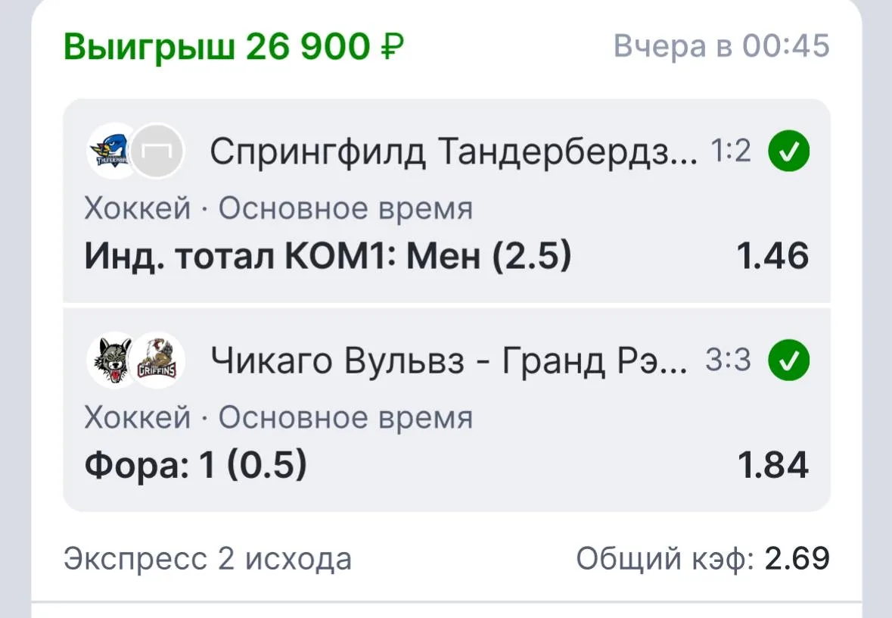
Task: Click the 1:2 match score
Action: [730, 151]
